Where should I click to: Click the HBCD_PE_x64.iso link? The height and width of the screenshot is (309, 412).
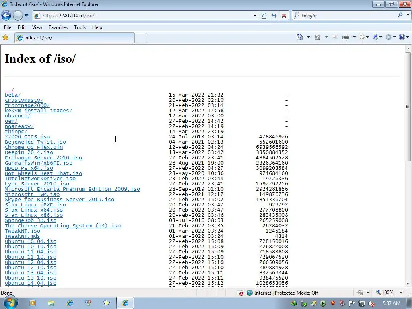[29, 168]
